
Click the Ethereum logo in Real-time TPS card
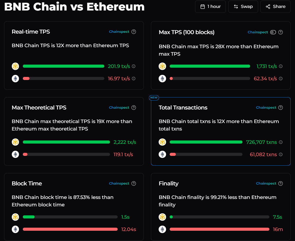point(15,78)
